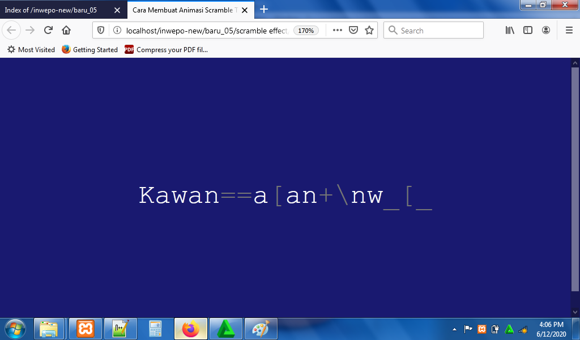
Task: Bookmark this page with star icon
Action: click(x=369, y=31)
